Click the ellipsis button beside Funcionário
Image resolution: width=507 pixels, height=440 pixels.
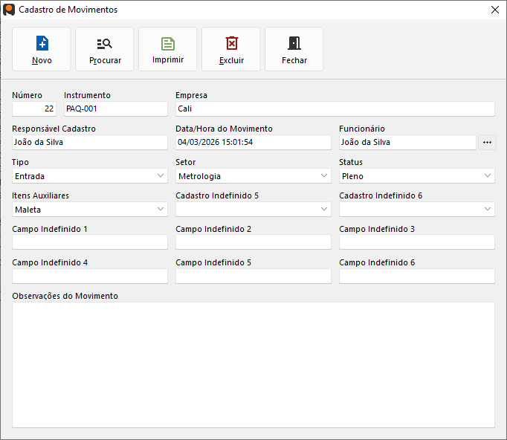coord(487,142)
